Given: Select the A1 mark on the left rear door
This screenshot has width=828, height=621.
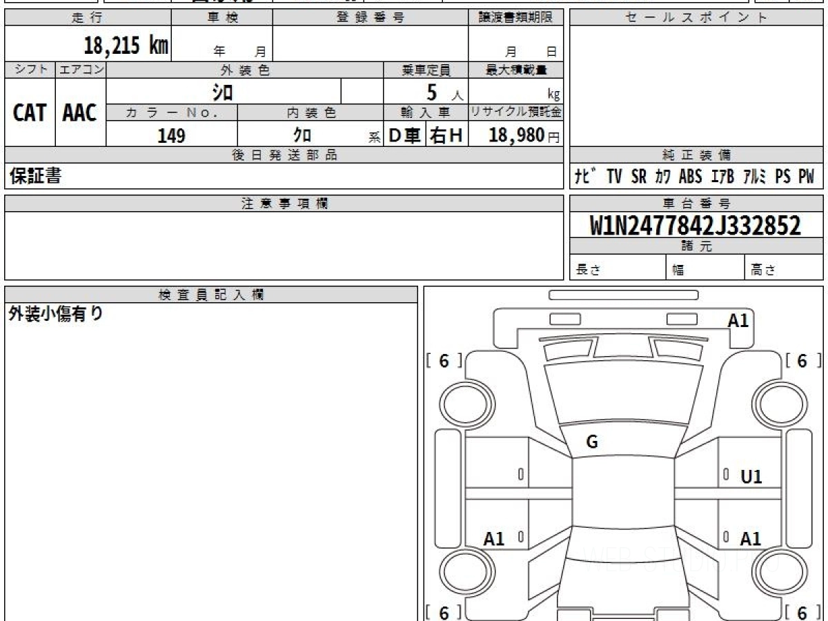Looking at the screenshot, I should coord(494,539).
